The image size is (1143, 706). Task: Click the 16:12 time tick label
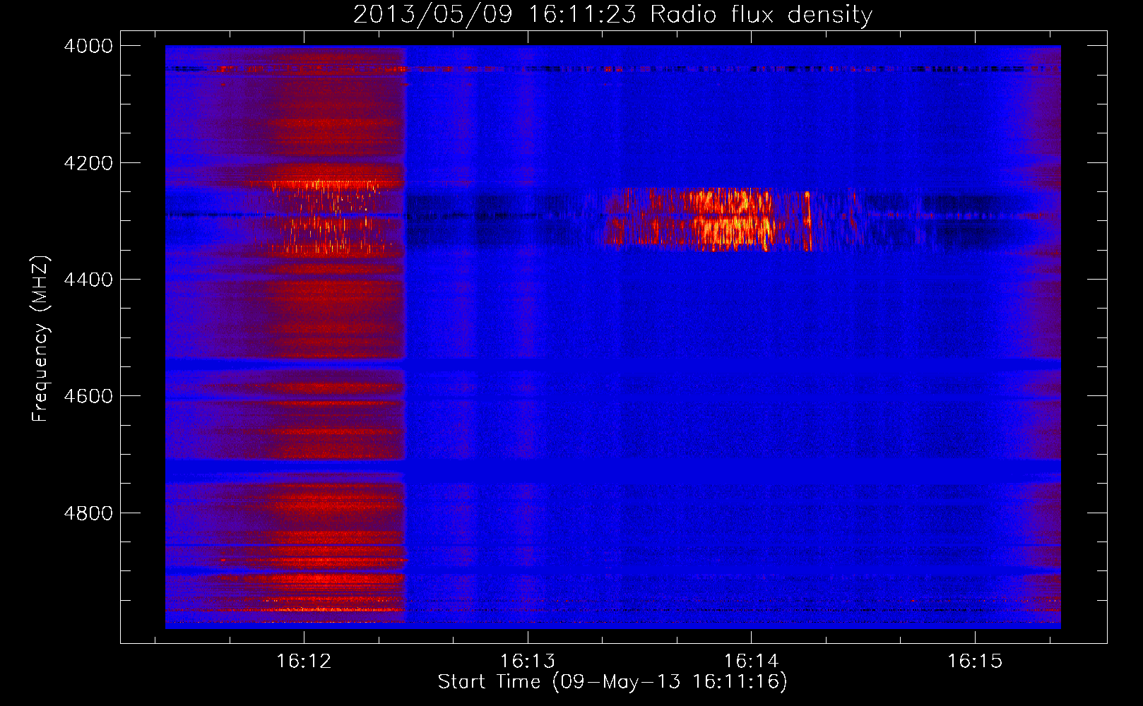[304, 662]
